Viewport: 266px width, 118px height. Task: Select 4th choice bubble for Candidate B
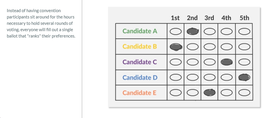tap(227, 47)
